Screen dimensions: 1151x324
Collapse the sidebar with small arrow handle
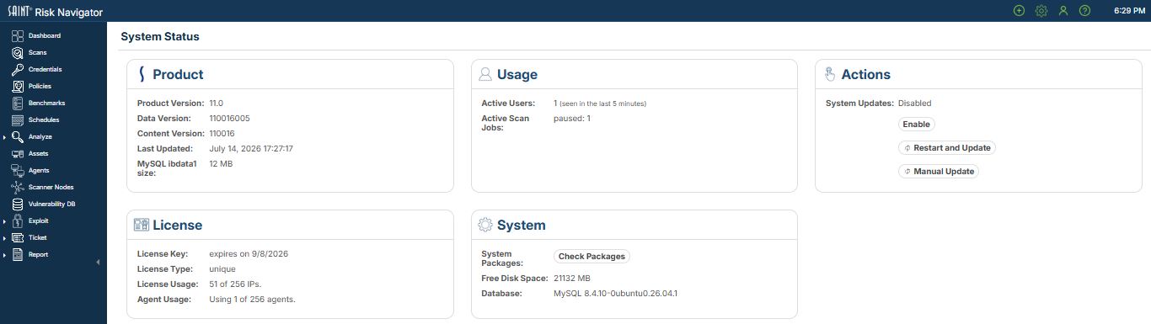(x=99, y=263)
